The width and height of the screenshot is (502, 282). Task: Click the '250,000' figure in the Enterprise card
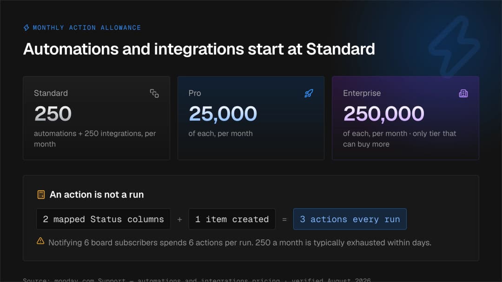383,114
